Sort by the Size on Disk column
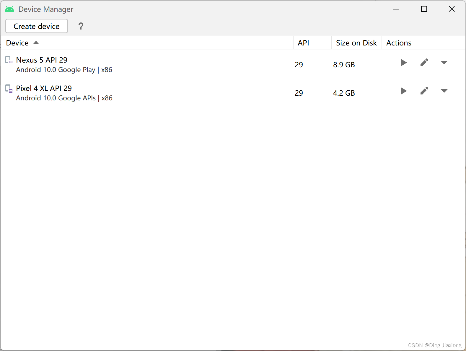 (356, 43)
